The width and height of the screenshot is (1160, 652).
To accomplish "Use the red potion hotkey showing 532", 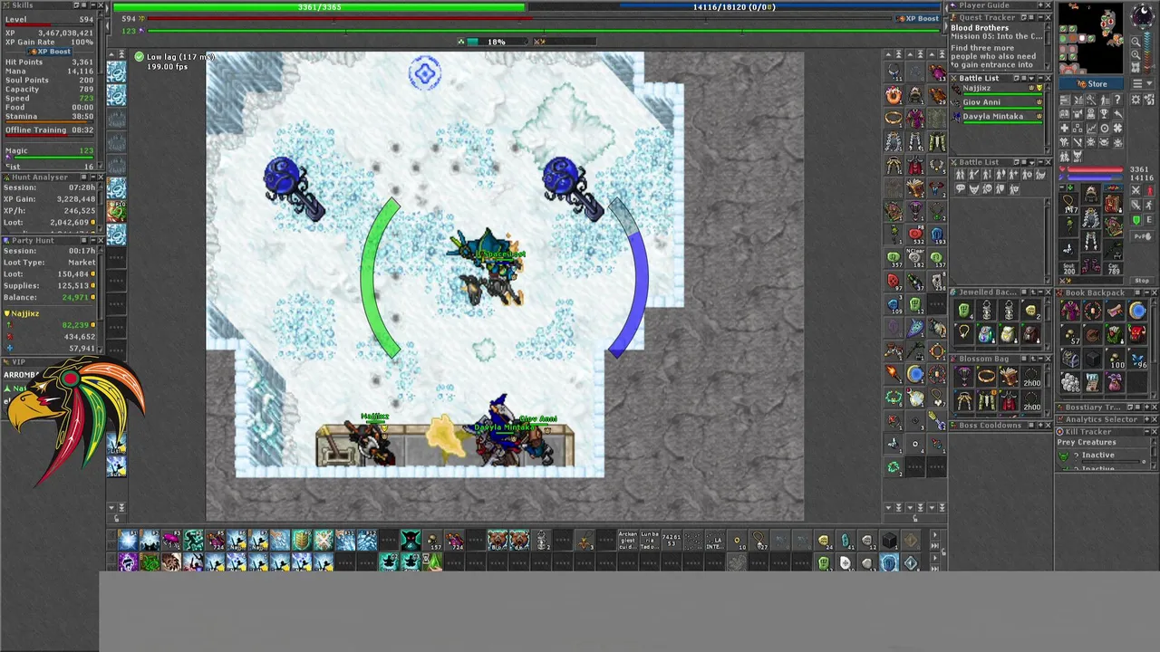I will click(916, 234).
